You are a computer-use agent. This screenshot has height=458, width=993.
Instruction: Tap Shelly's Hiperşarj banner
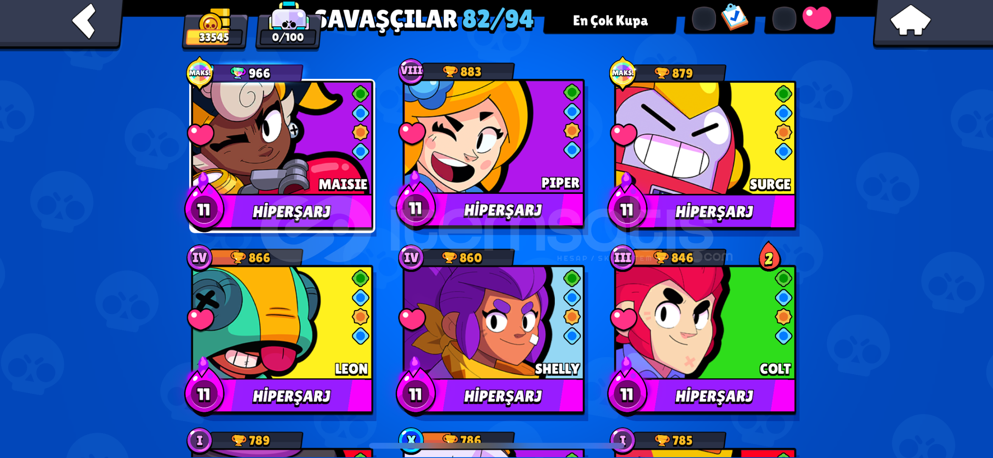pos(503,396)
